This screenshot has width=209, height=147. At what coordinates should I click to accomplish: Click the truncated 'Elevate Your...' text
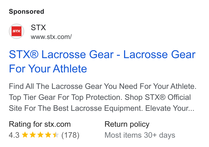(x=170, y=108)
